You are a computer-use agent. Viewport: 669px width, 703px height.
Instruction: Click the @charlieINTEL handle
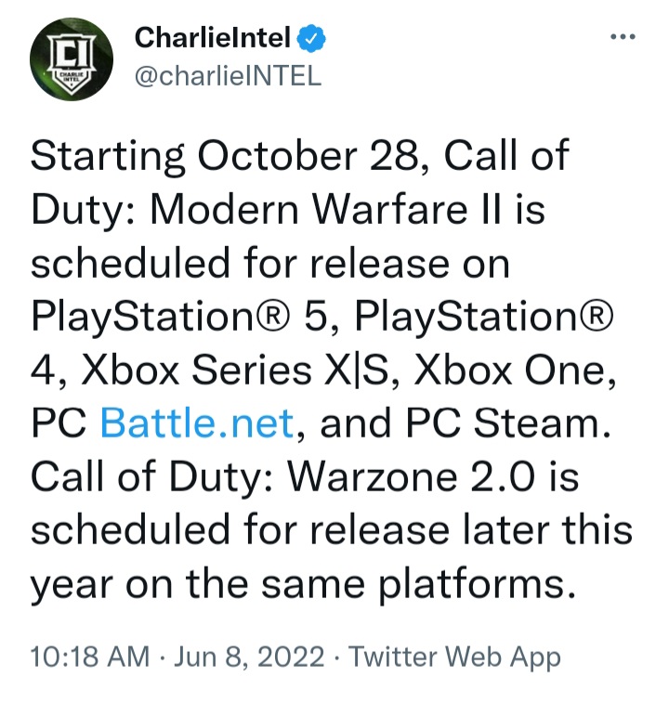point(228,76)
